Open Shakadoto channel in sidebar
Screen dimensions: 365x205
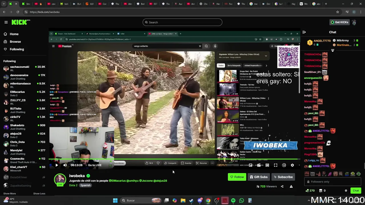[x=24, y=127]
